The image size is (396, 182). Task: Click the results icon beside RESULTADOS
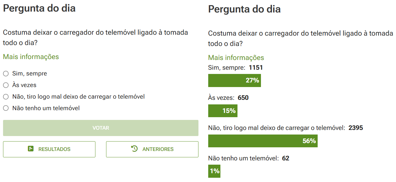pos(30,149)
